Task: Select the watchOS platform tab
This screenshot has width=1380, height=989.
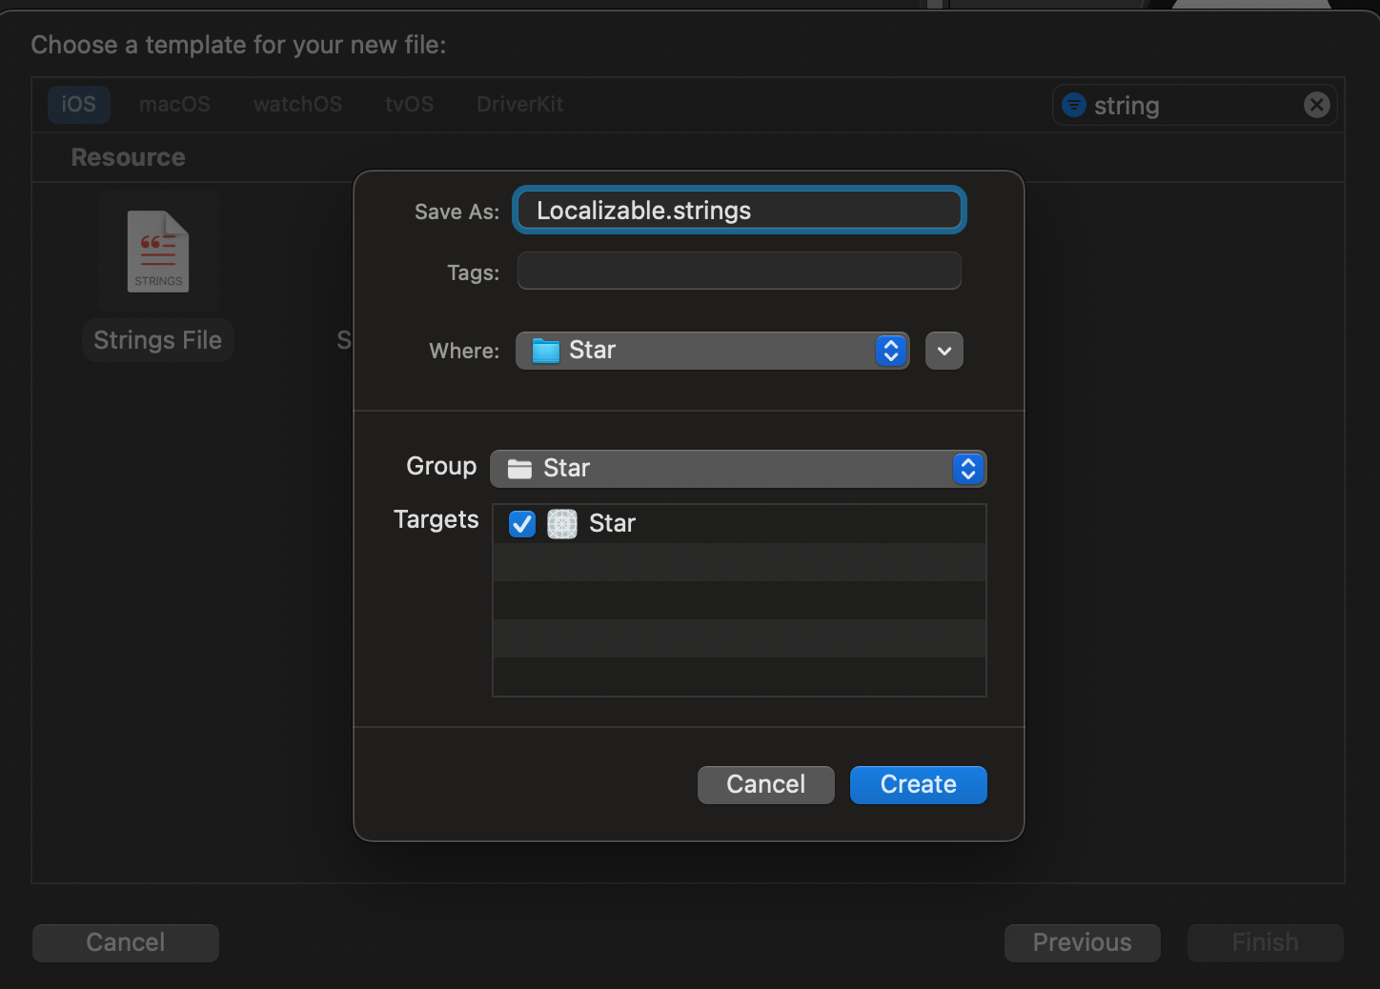Action: (x=297, y=105)
